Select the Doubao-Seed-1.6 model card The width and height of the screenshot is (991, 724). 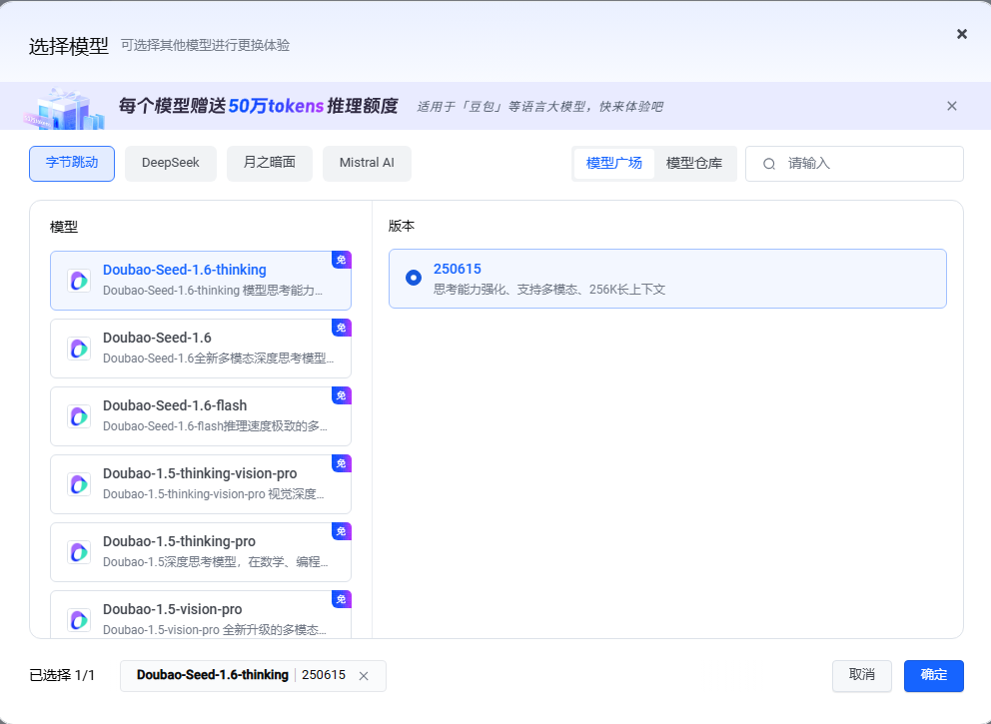pyautogui.click(x=201, y=349)
